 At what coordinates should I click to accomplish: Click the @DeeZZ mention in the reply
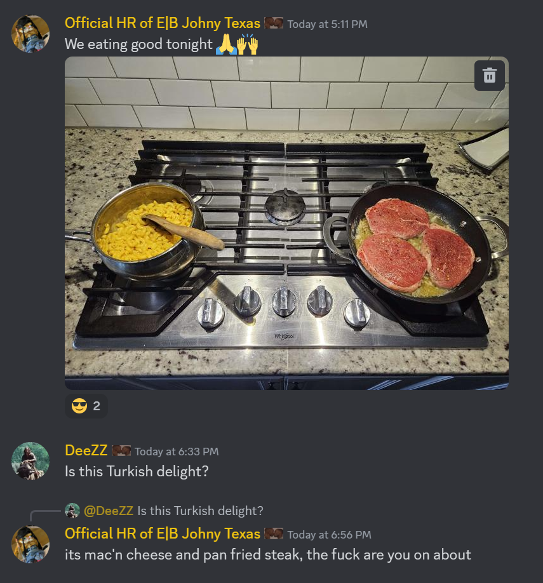109,511
